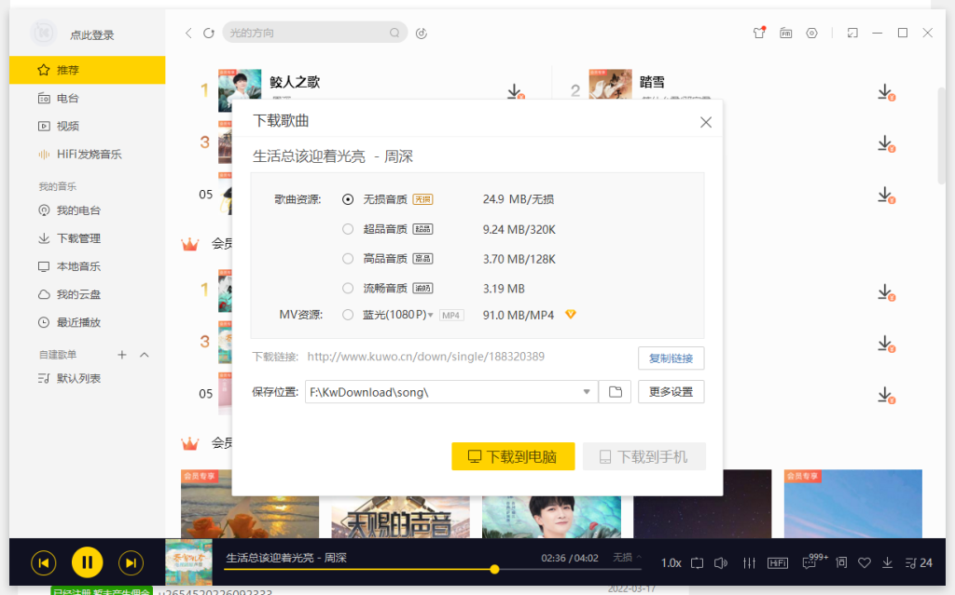Select the 超品音质 radio option
955x595 pixels.
pos(348,229)
